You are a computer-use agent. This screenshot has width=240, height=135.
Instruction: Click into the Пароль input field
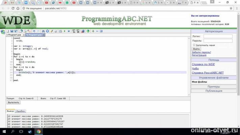coord(218,40)
